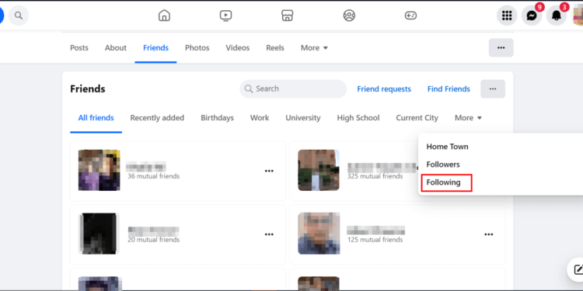Switch to the Photos tab

click(197, 48)
